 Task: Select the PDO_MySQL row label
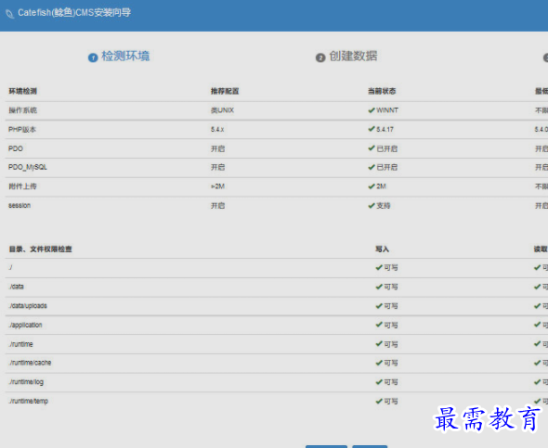28,167
